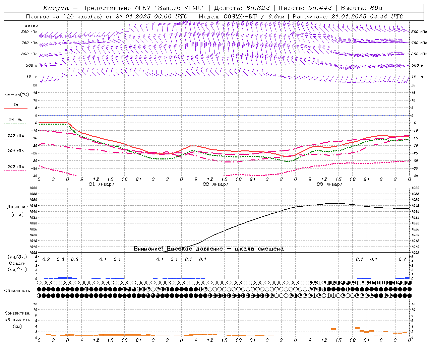Click the "Облачность" cloud cover label
The width and height of the screenshot is (429, 343).
coord(17,290)
